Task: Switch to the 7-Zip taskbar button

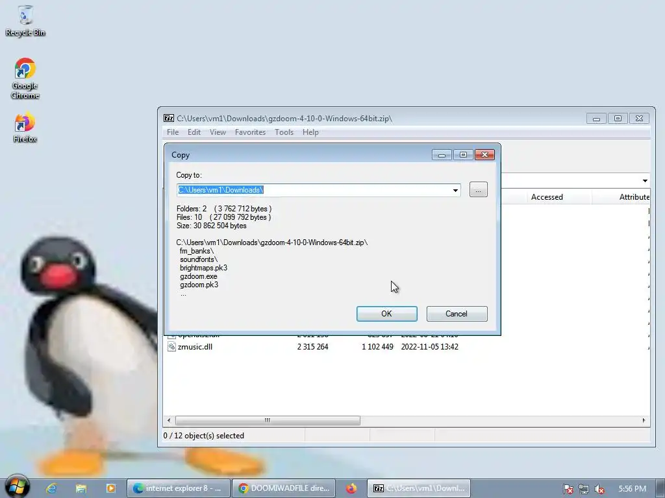Action: coord(419,488)
